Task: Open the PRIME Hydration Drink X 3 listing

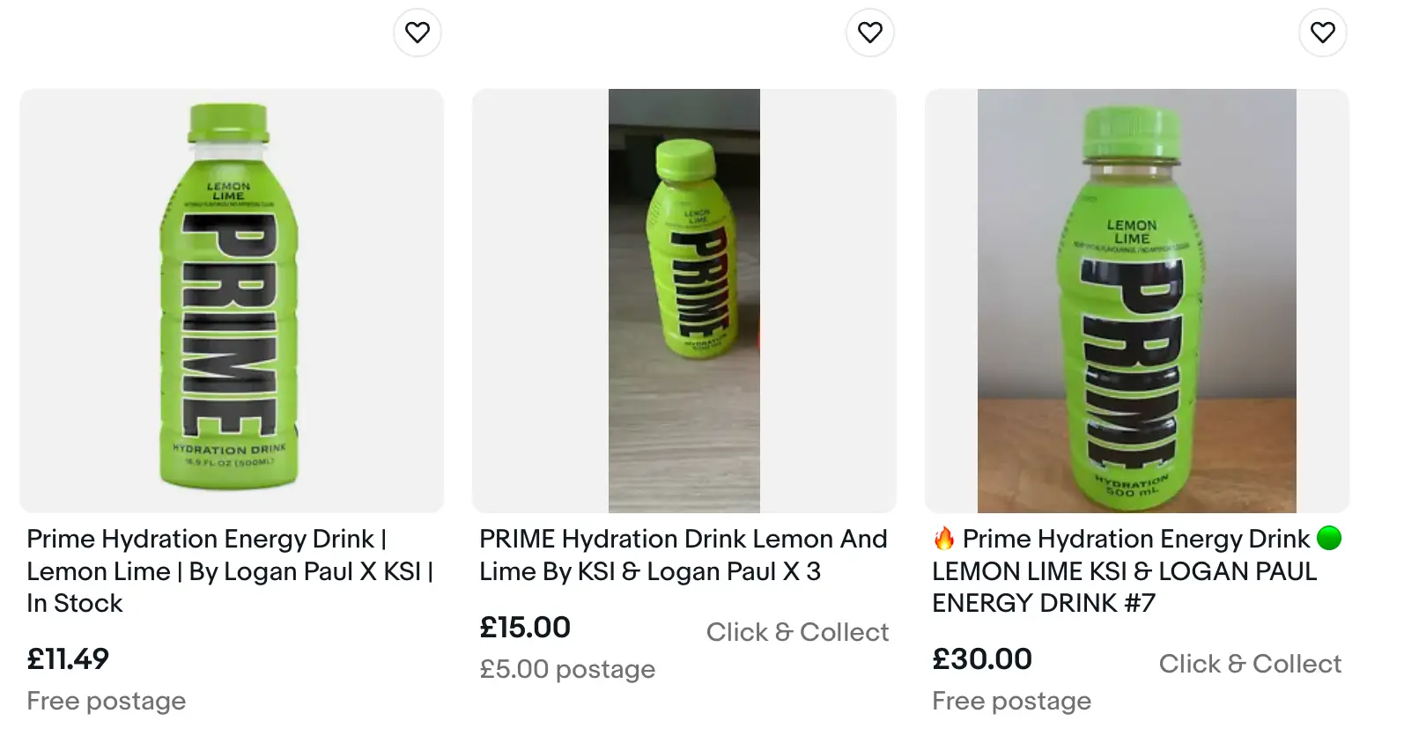Action: coord(683,555)
